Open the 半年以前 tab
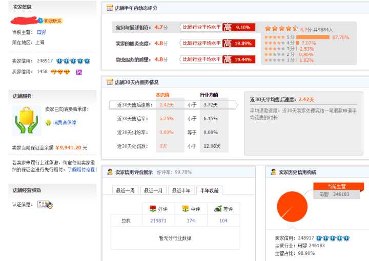 pos(209,190)
